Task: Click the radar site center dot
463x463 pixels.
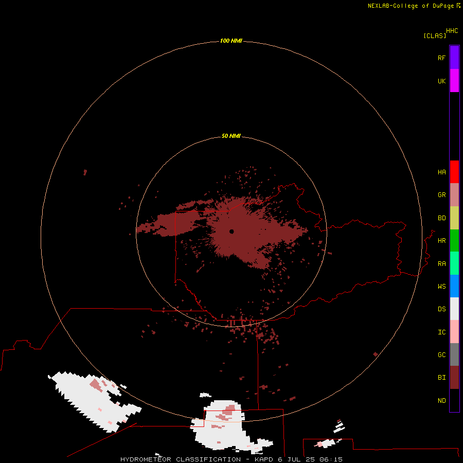Action: [x=232, y=232]
